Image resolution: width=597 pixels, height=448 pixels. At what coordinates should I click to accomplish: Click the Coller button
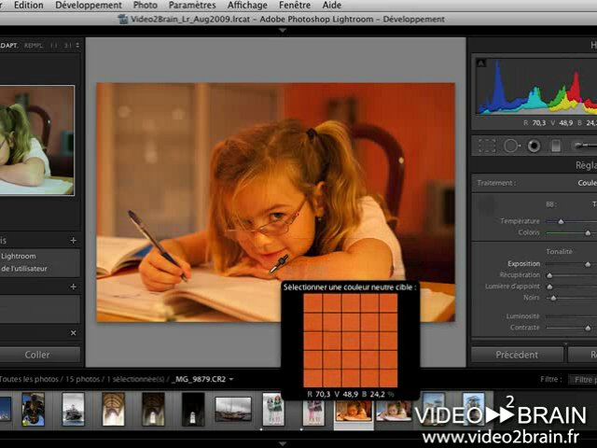38,355
